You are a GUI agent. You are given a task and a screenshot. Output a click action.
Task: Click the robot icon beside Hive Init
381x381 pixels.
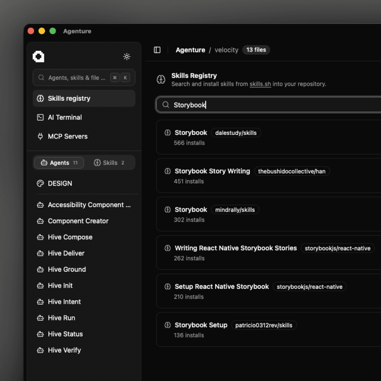point(40,286)
